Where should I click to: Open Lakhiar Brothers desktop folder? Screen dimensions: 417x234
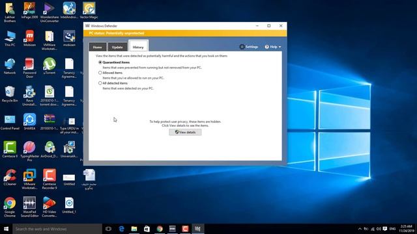(x=10, y=12)
